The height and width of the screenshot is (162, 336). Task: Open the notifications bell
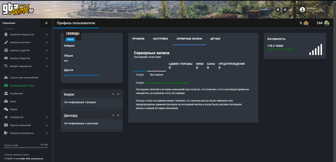tap(285, 9)
